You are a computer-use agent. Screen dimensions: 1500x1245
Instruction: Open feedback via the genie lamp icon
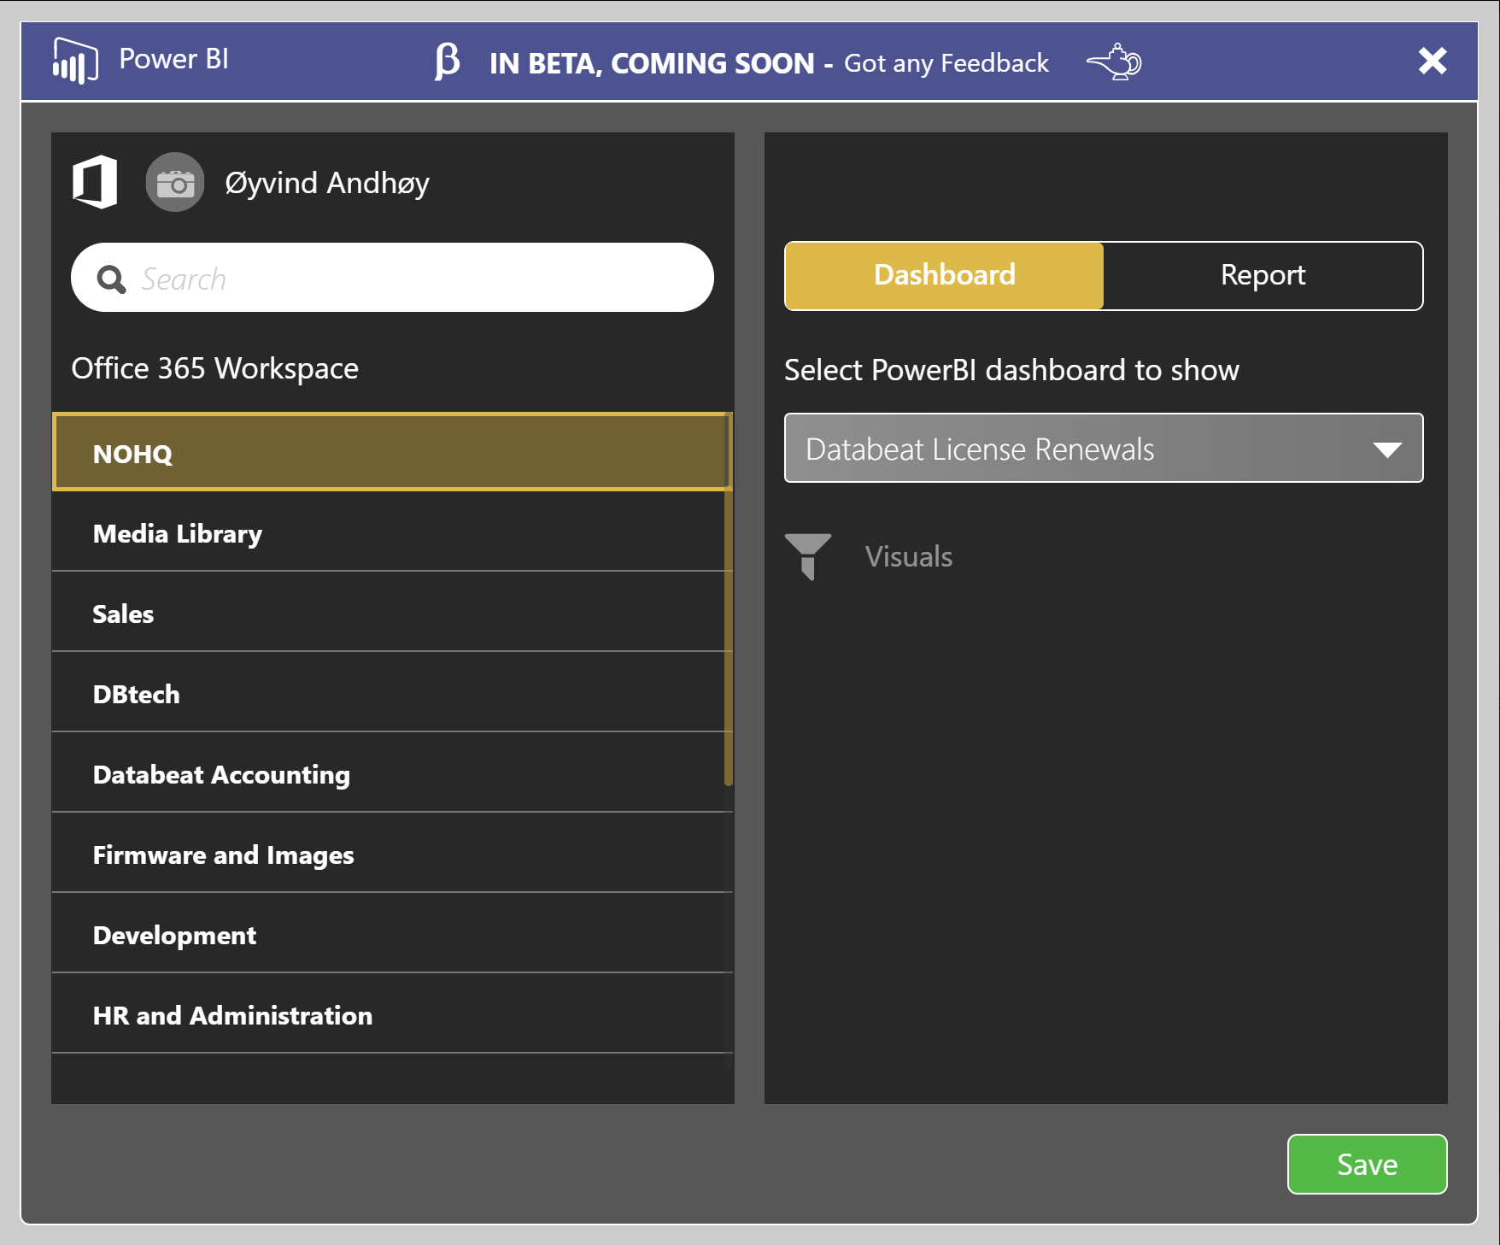[1114, 62]
